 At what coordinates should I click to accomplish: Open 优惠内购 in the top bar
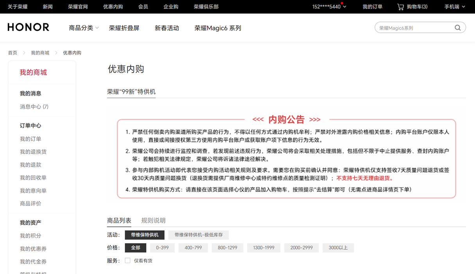point(113,7)
